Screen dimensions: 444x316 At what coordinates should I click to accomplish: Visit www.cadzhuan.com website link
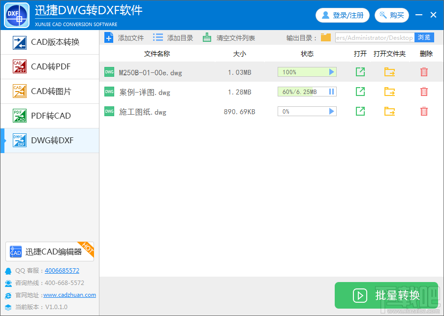70,295
